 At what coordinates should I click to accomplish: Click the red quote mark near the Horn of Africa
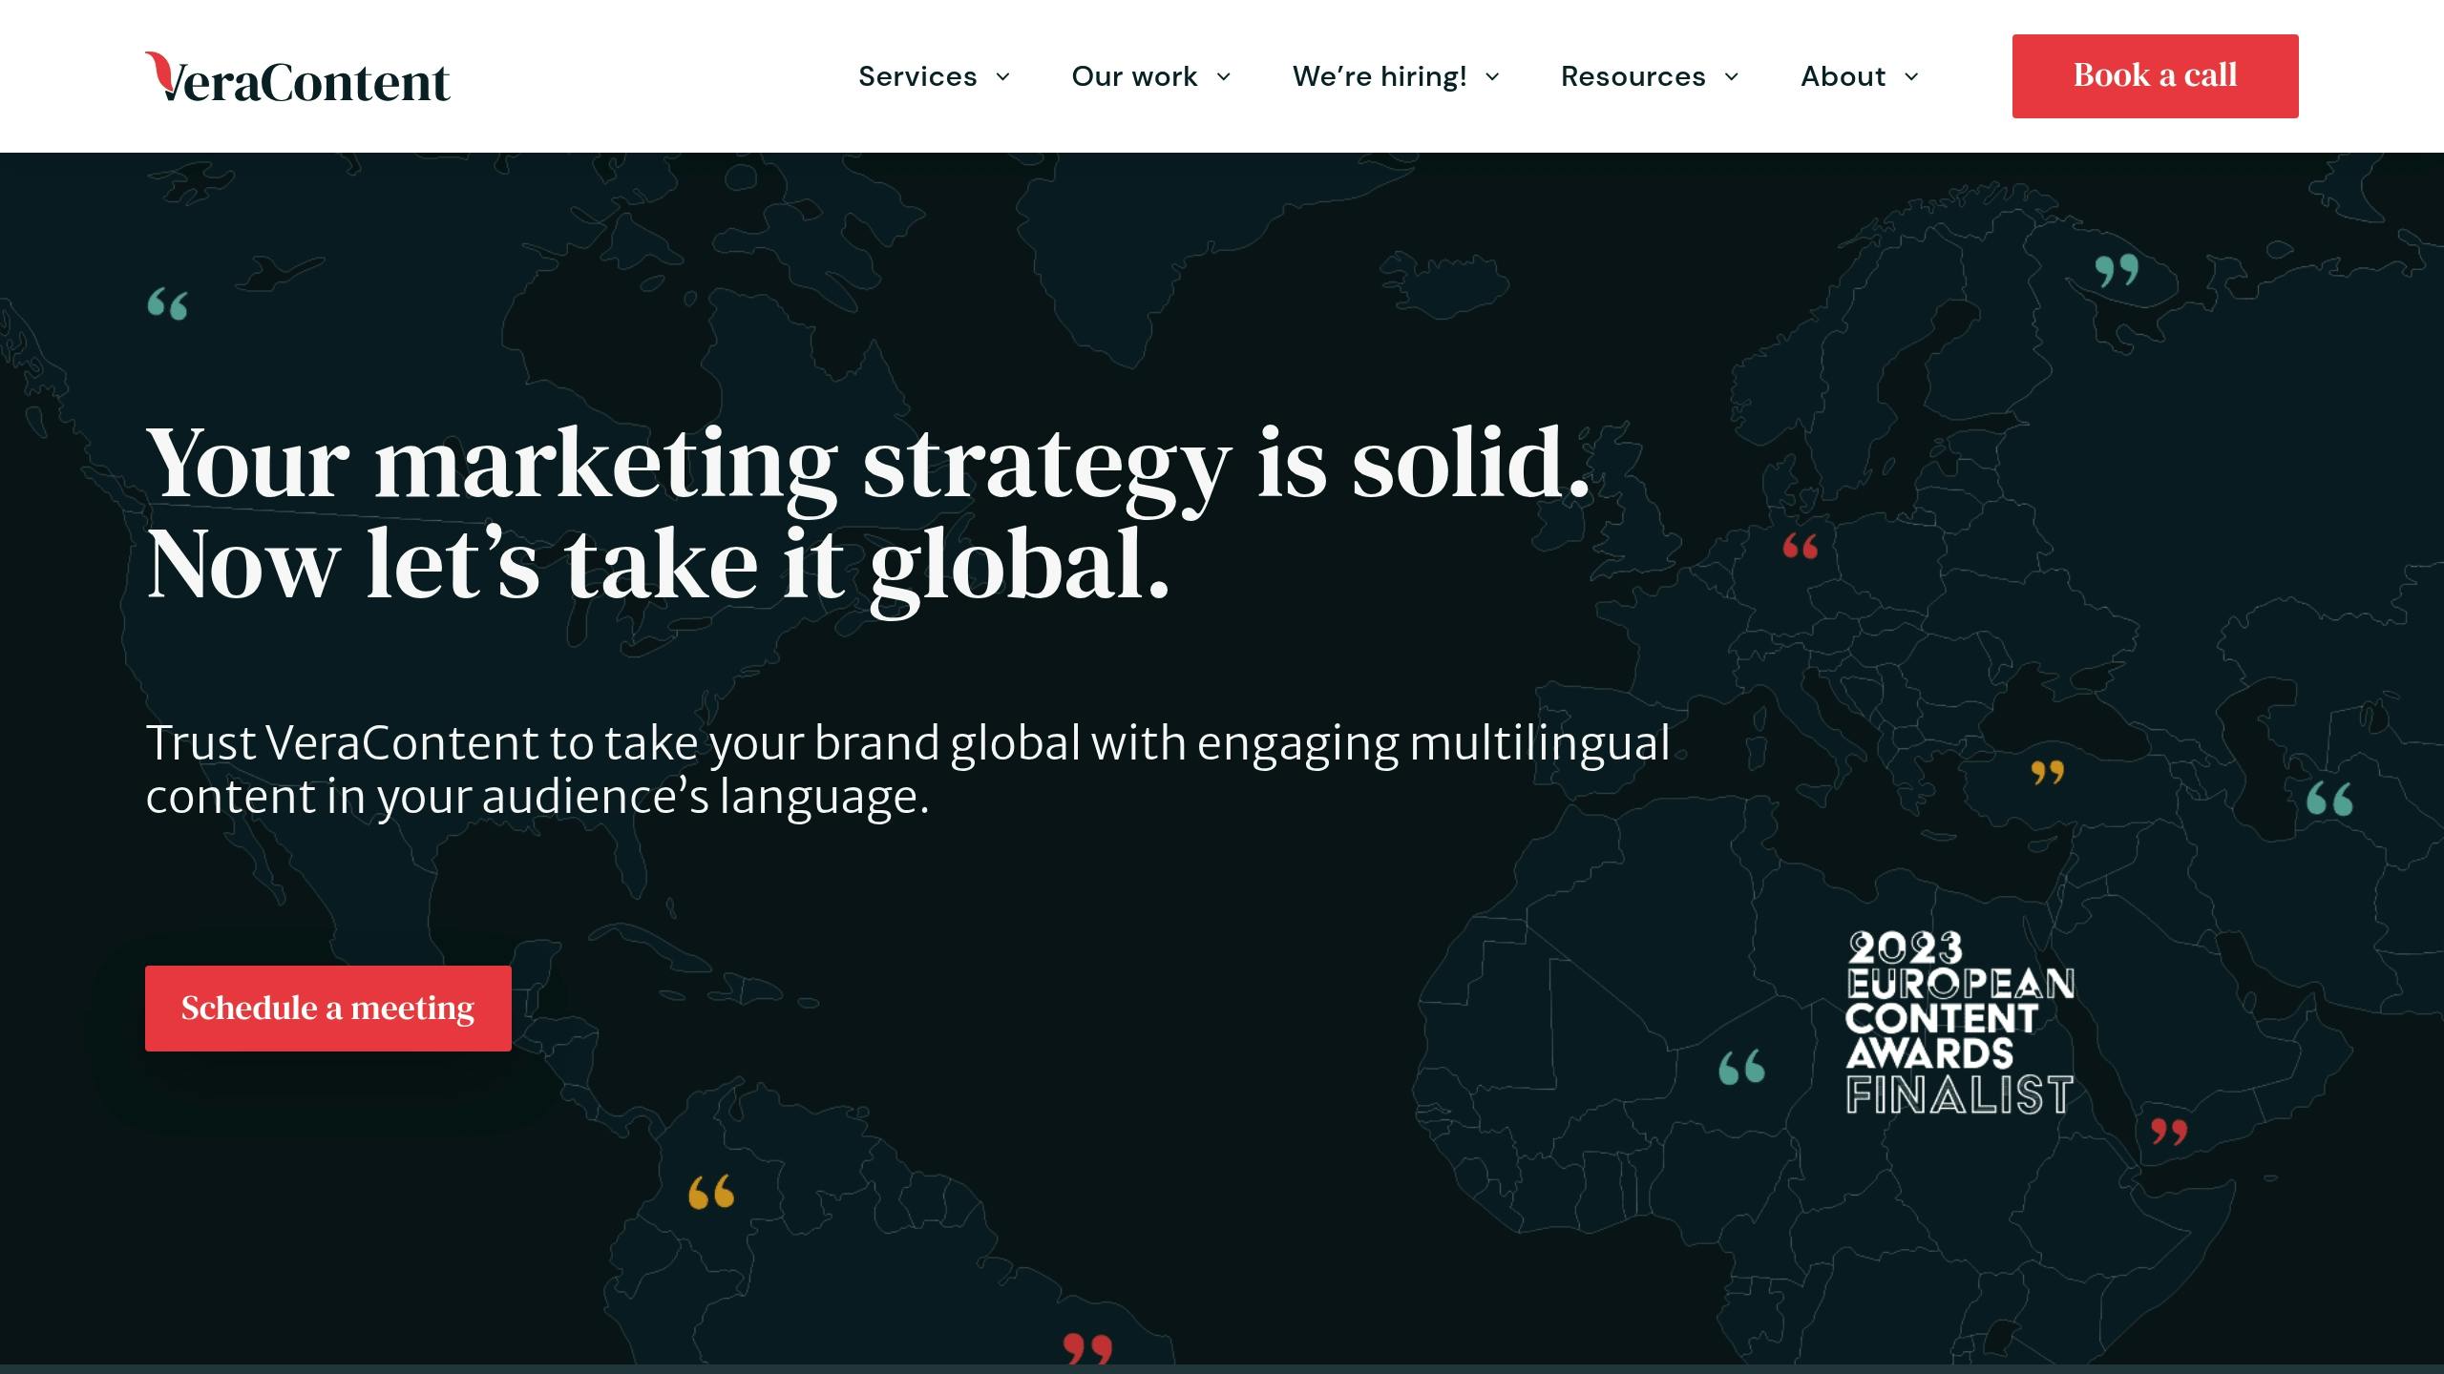(x=2168, y=1132)
